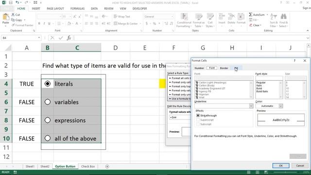Switch to the Fill tab in Format Cells

[x=236, y=68]
